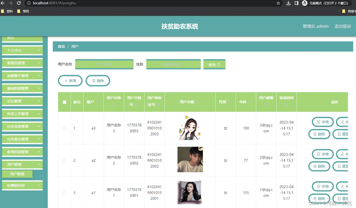
Task: Click the sort arrows on 账户 column
Action: (97, 102)
